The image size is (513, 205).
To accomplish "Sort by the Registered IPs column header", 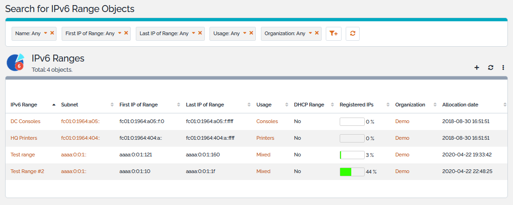I will tap(357, 105).
